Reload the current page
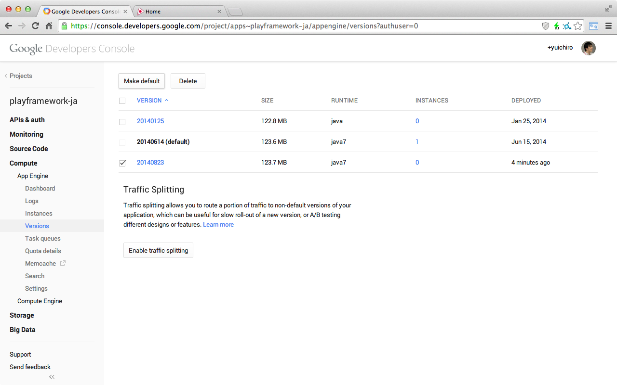 tap(35, 26)
